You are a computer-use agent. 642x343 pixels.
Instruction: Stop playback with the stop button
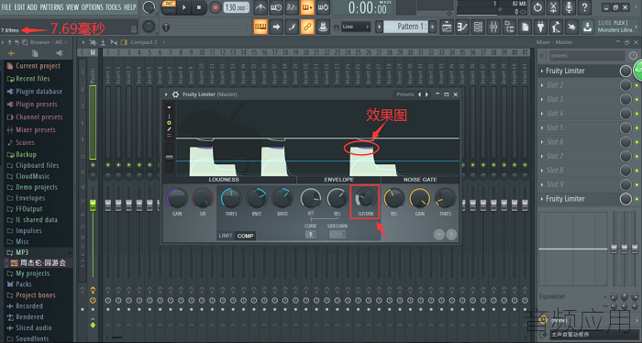click(199, 7)
